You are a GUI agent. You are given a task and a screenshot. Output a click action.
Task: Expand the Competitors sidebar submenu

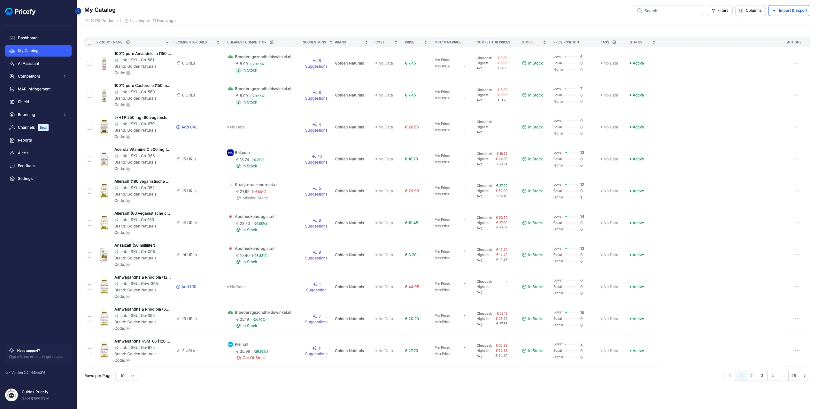tap(65, 76)
